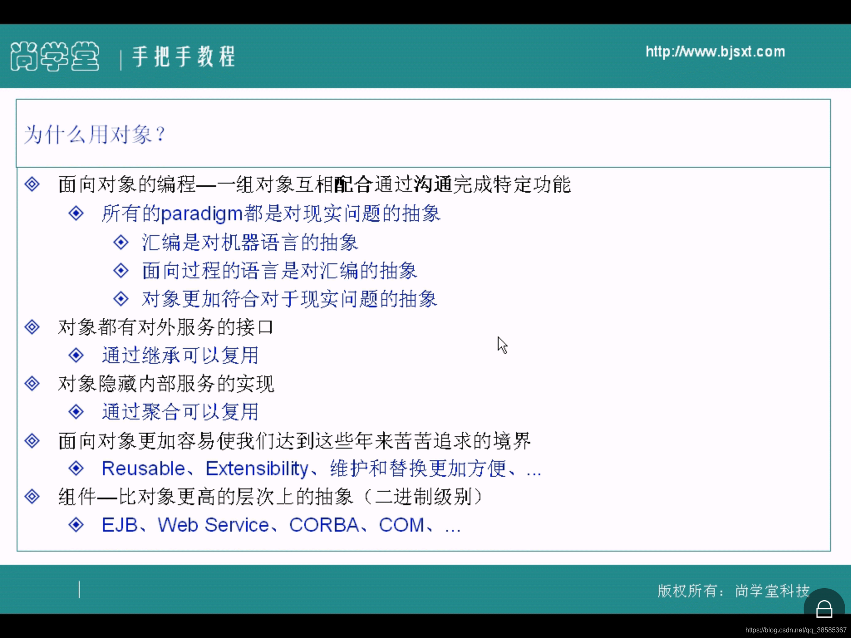Click the 面向对象更加容易使我们达到 bullet text
This screenshot has height=638, width=851.
pos(294,441)
